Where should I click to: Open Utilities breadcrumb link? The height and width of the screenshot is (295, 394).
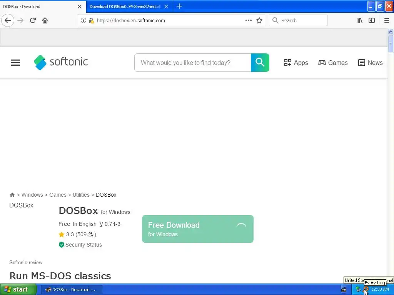pos(81,195)
